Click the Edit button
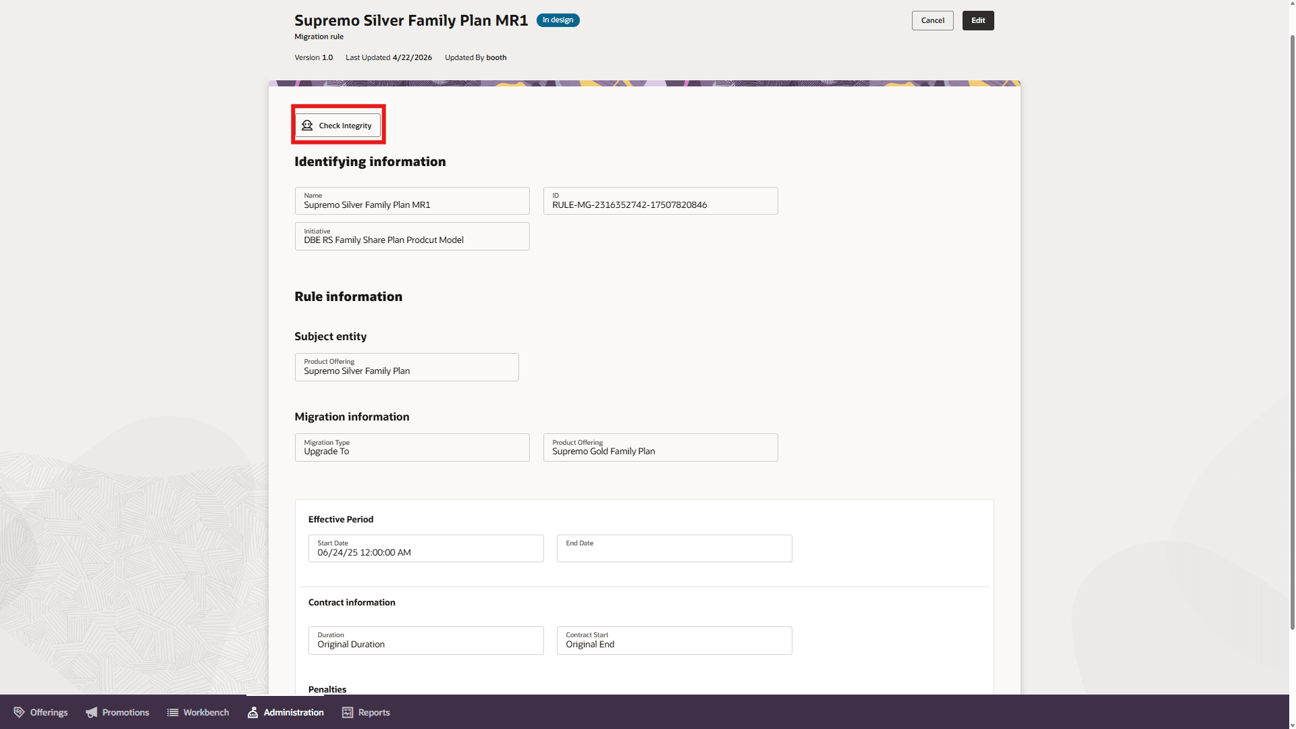This screenshot has height=729, width=1296. tap(978, 20)
